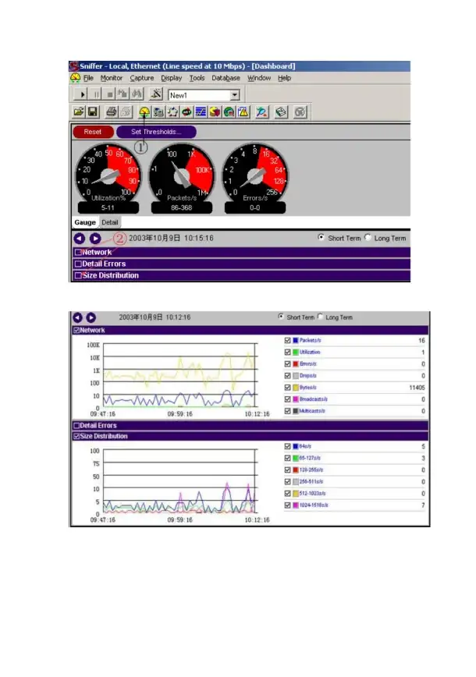Open the File menu
Image resolution: width=476 pixels, height=677 pixels.
point(88,78)
